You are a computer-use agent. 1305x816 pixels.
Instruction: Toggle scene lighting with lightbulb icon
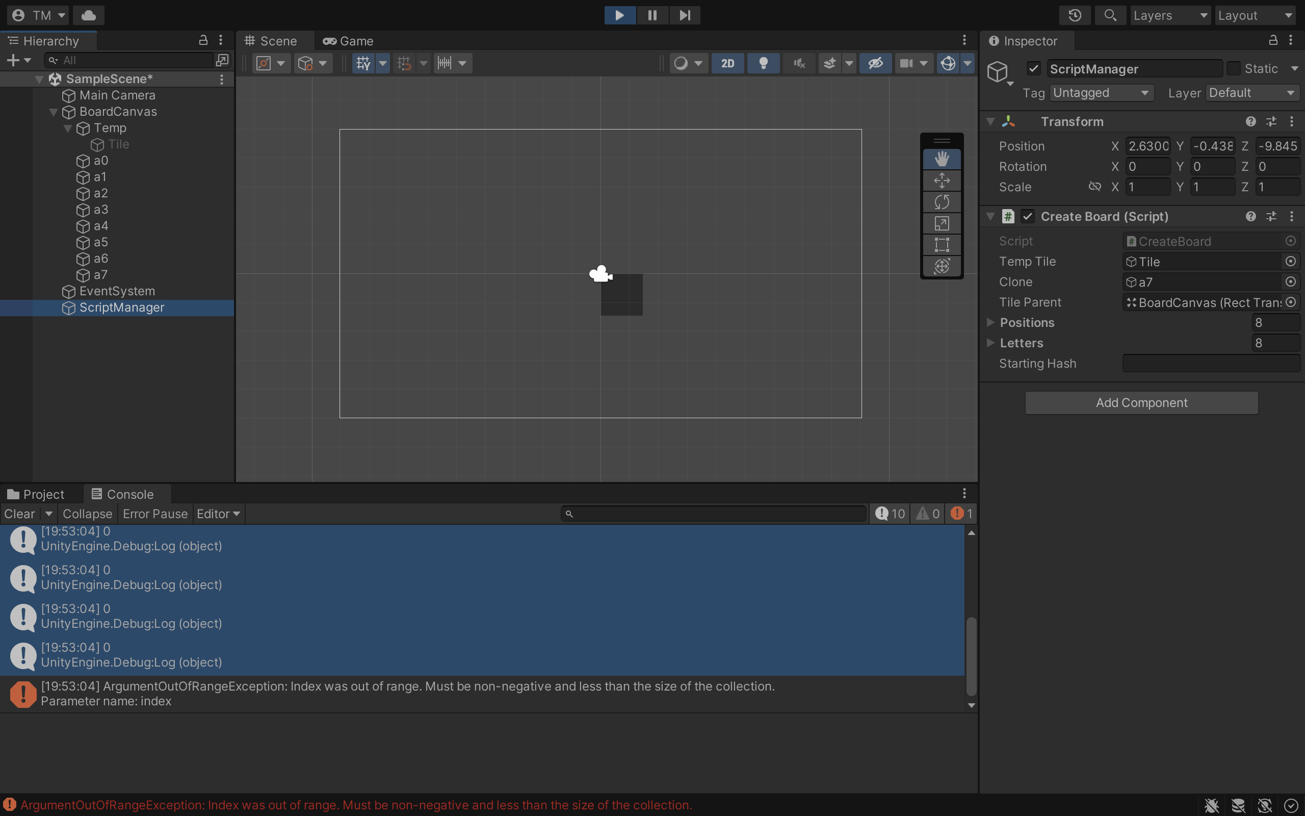[763, 63]
